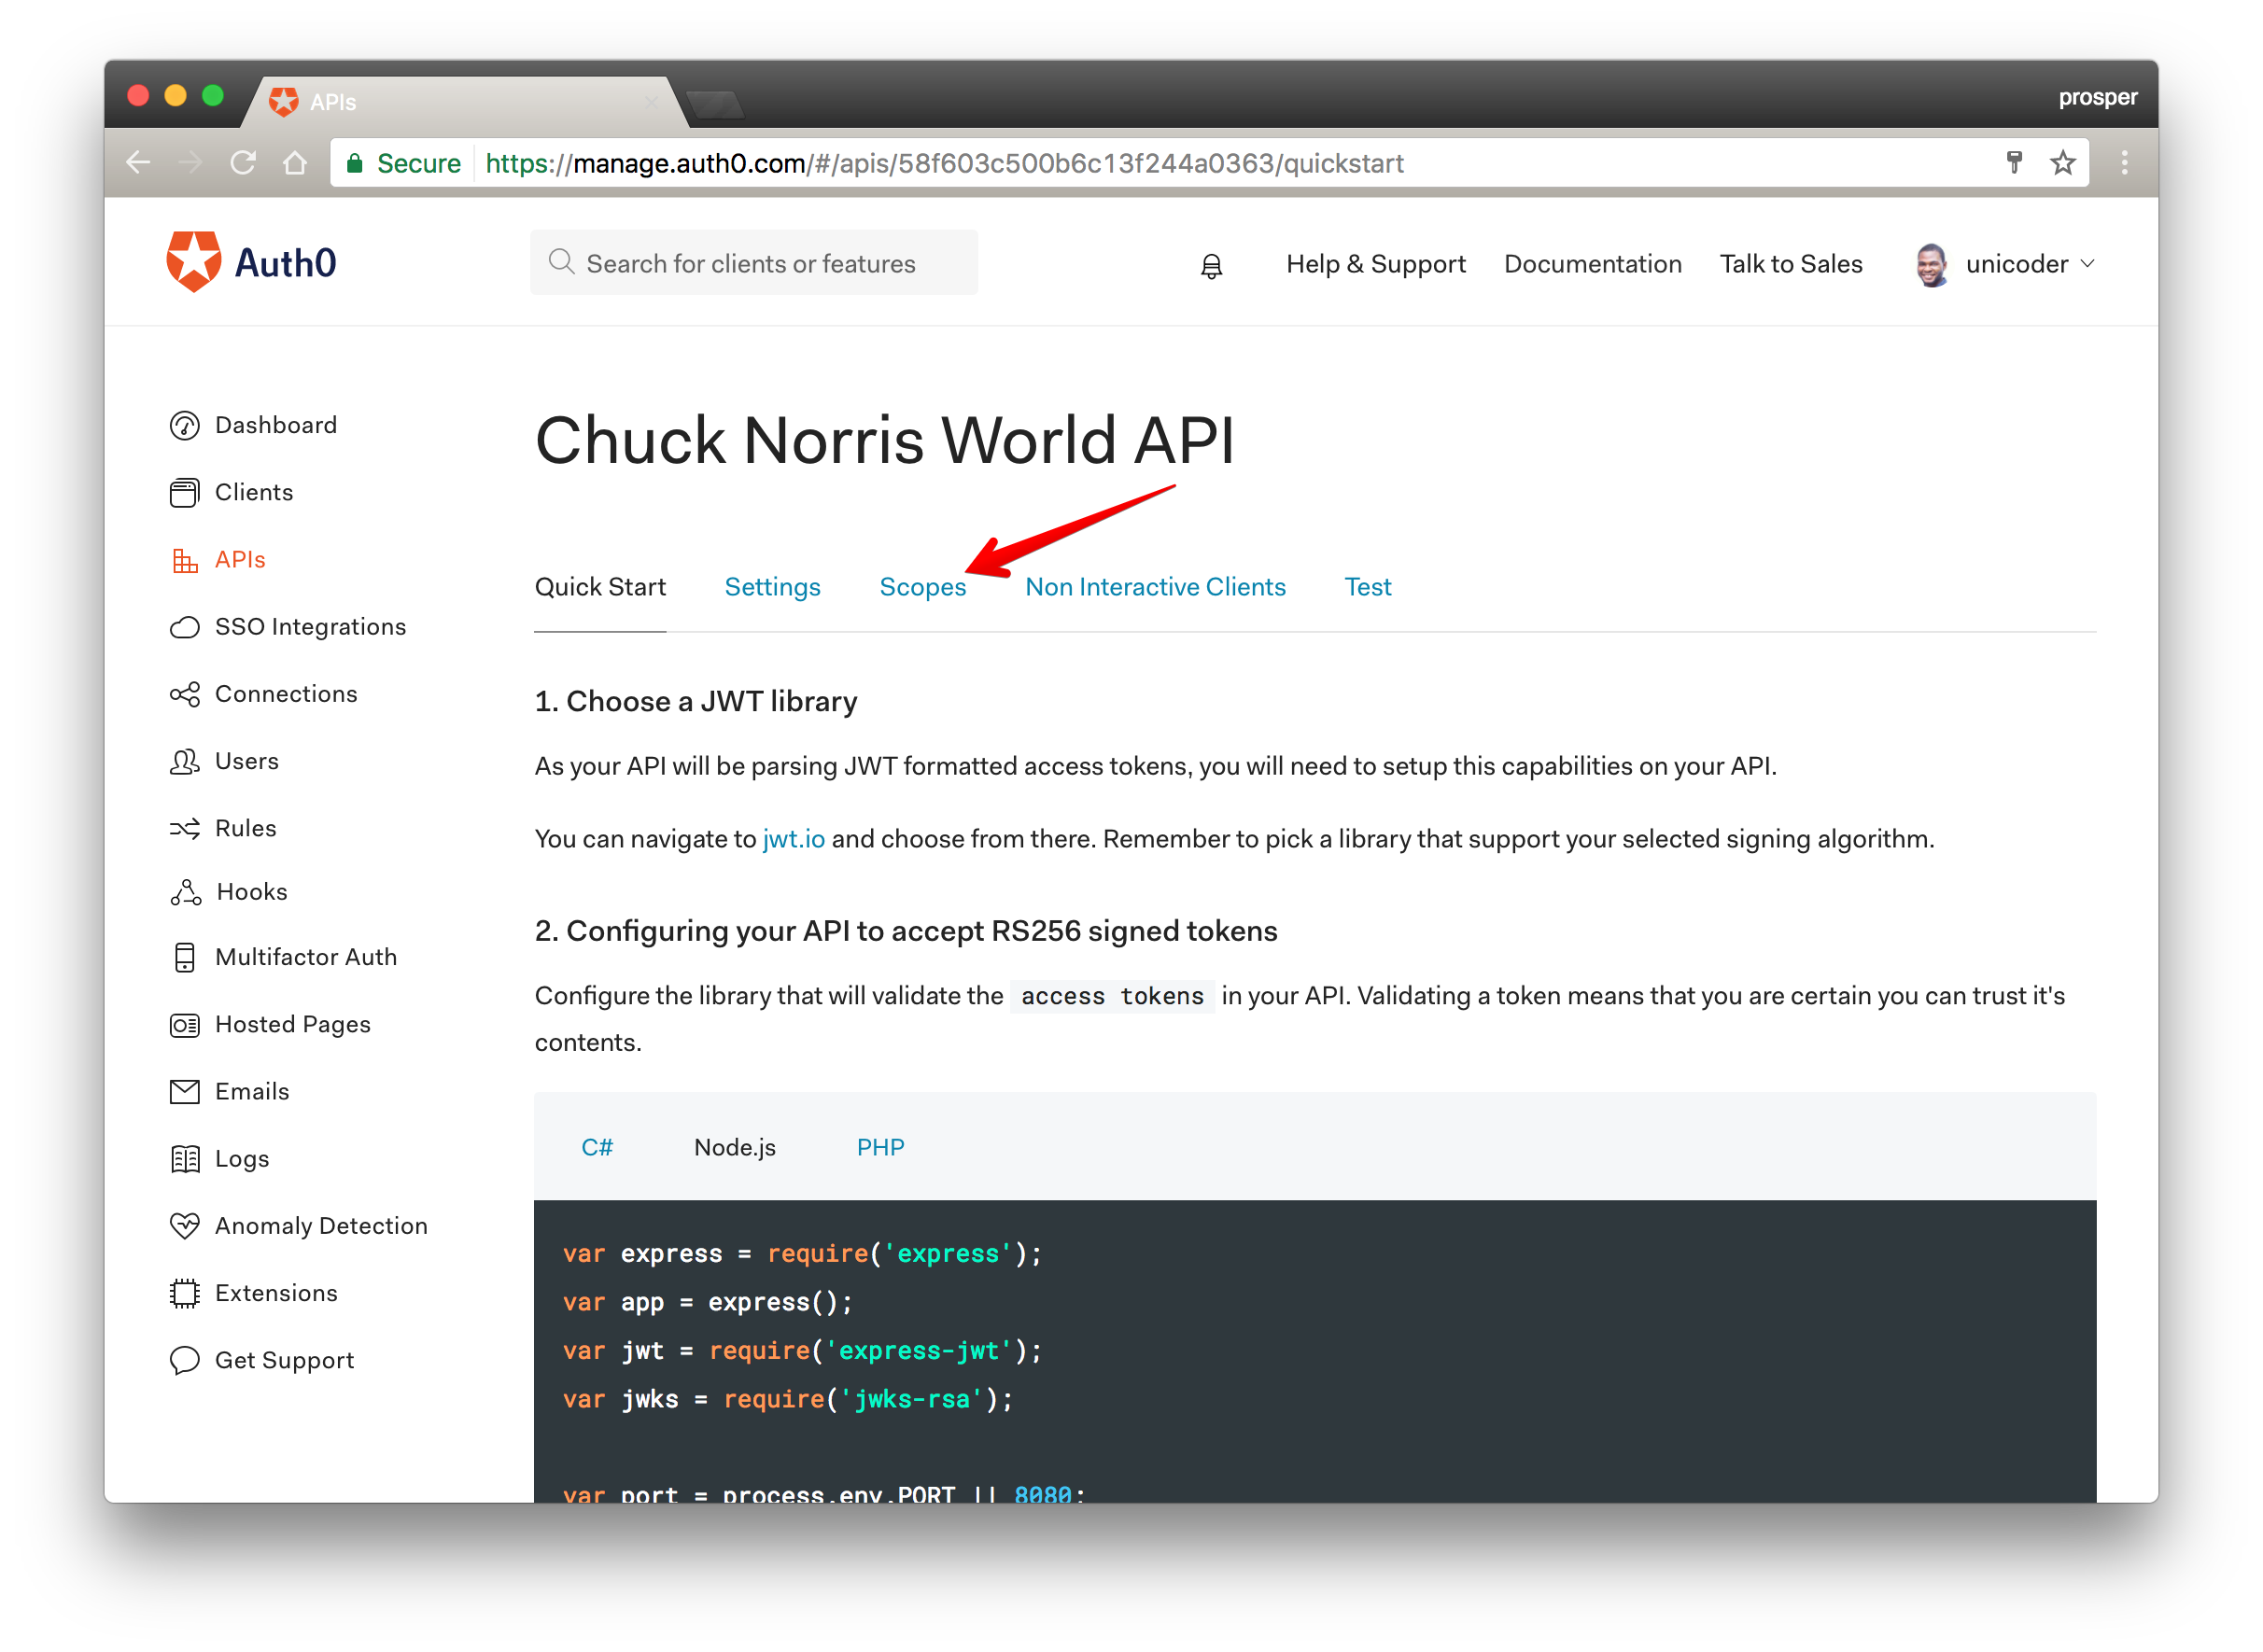
Task: Open Hosted Pages in the sidebar
Action: pyautogui.click(x=293, y=1025)
